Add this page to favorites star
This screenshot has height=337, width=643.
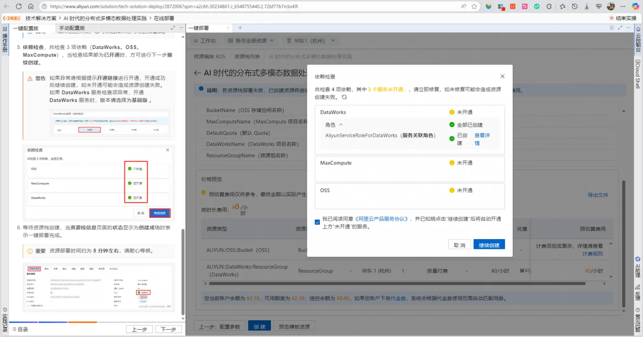474,6
